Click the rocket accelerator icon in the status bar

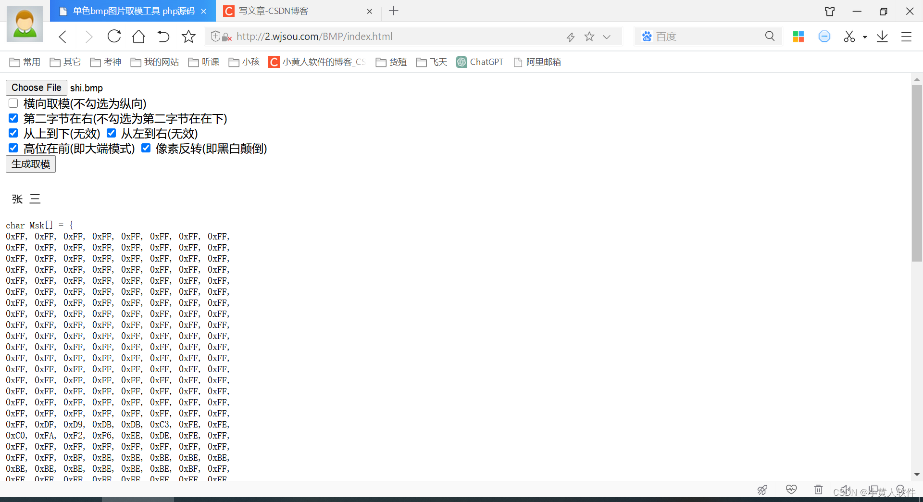(762, 490)
